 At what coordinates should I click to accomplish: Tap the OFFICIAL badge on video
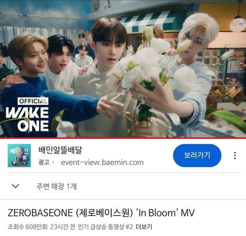(33, 101)
